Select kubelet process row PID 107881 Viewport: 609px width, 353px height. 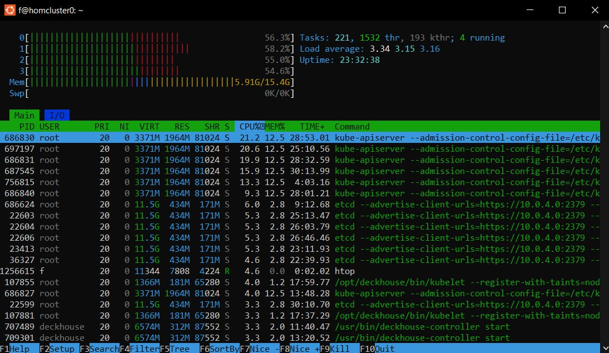(300, 316)
